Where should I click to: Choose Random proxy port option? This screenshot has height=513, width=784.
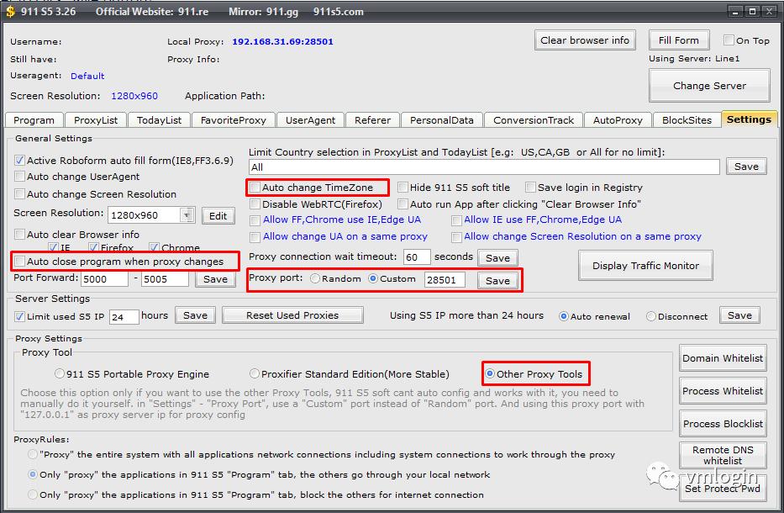315,279
